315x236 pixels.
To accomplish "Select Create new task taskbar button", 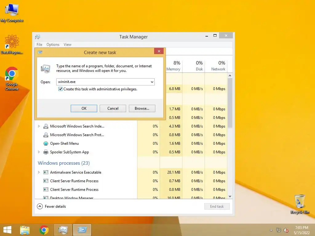I will [82, 230].
